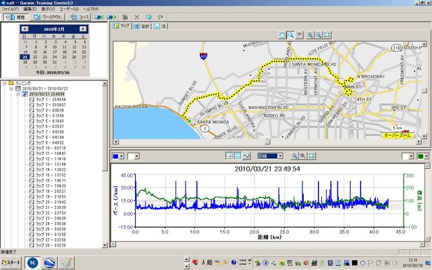The height and width of the screenshot is (270, 432).
Task: Toggle checkbox for ラップ 10 lap entry
Action: tap(31, 148)
